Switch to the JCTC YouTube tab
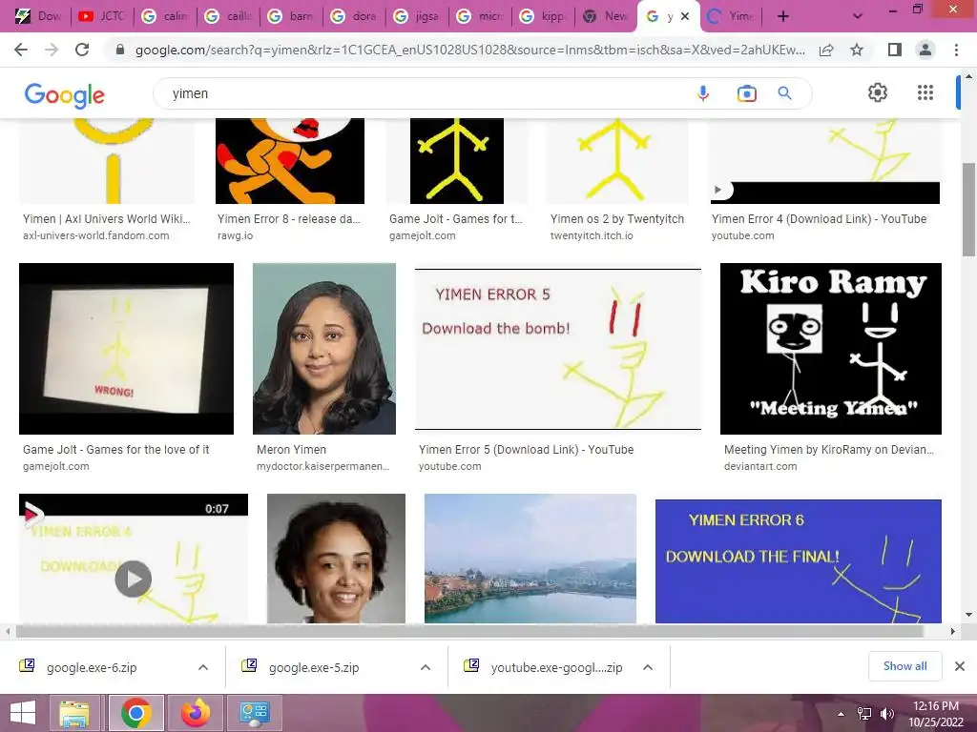 tap(101, 16)
